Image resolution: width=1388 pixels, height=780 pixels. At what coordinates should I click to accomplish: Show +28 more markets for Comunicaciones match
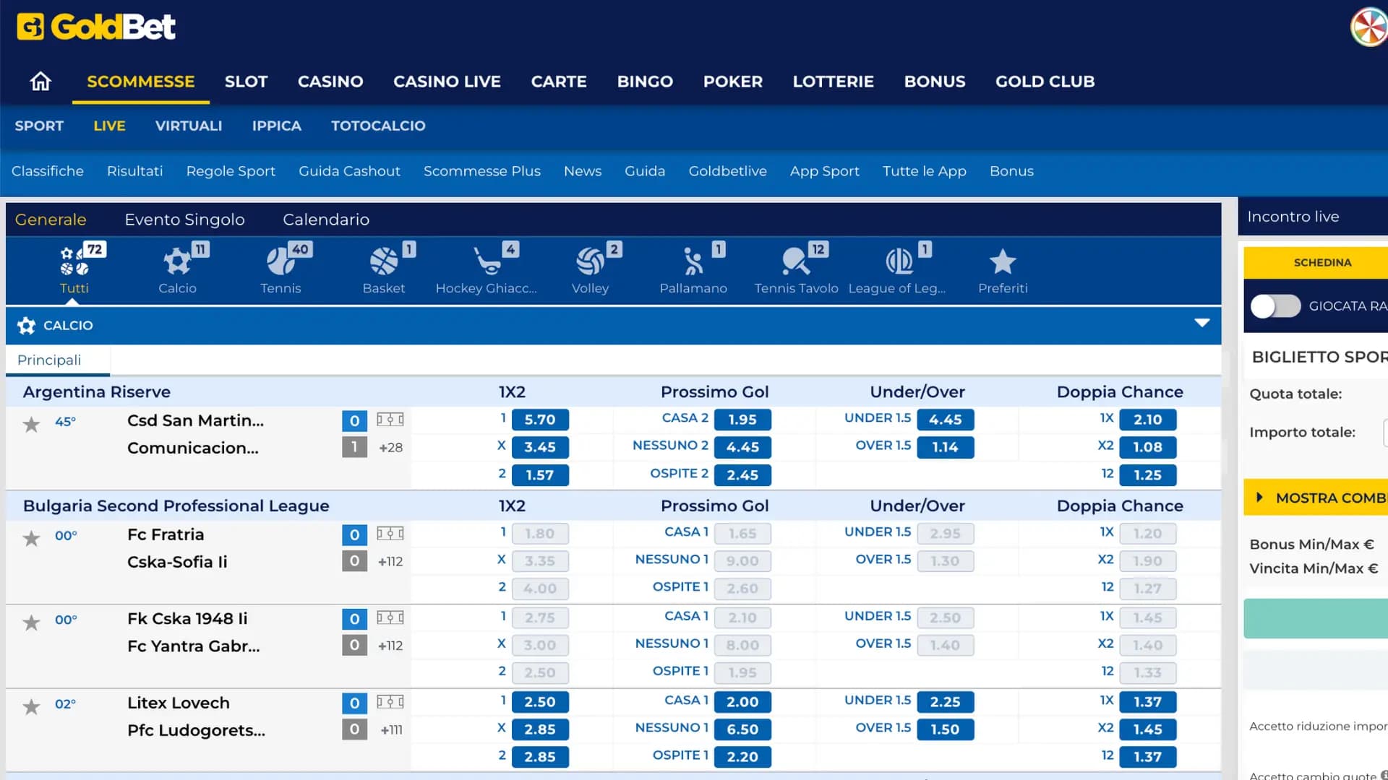[x=390, y=448]
